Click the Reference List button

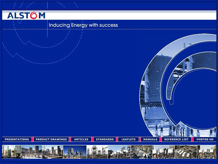[x=176, y=139]
